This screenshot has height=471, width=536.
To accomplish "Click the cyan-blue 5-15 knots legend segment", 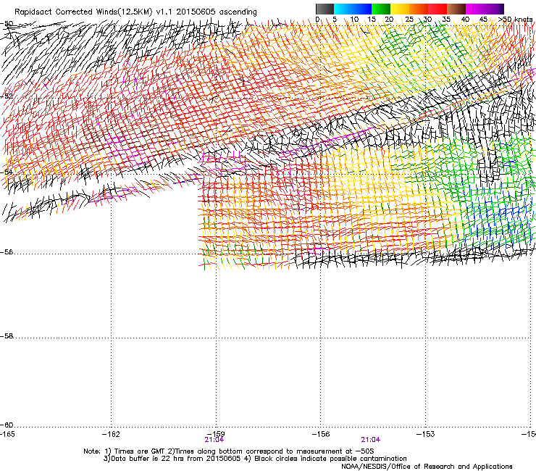I will 353,9.
